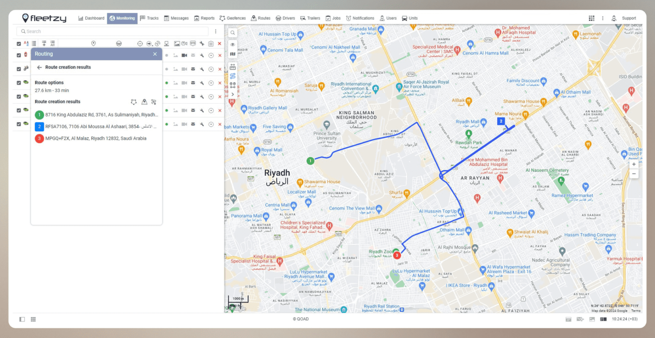Toggle the select-all units checkbox

point(19,43)
